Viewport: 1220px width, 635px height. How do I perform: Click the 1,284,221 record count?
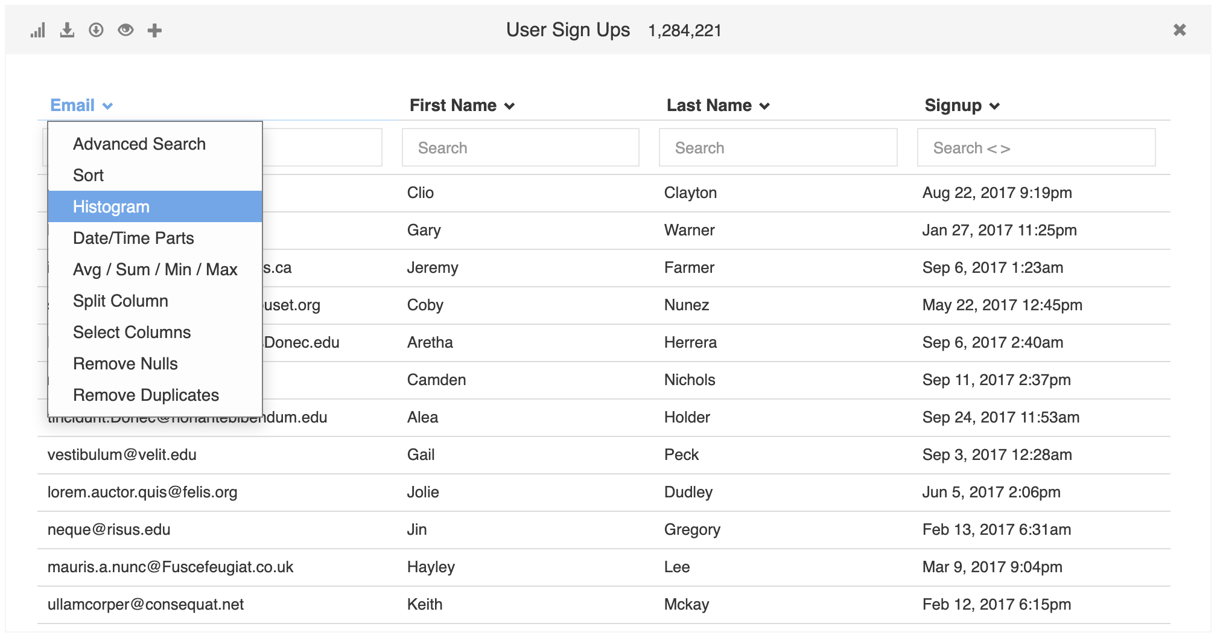tap(685, 30)
